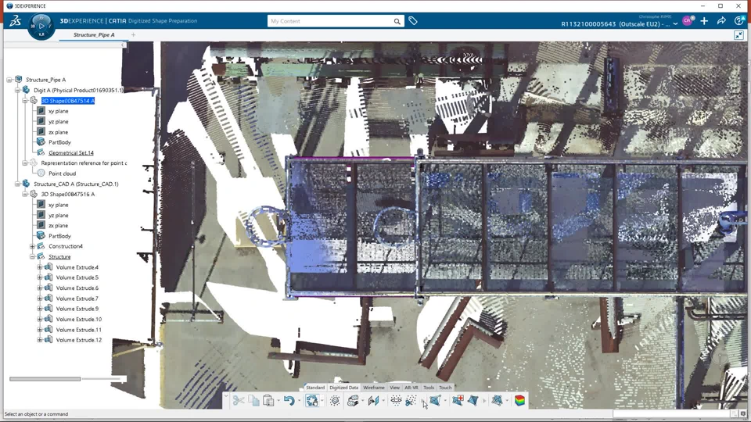Collapse the Structure_CAD A node
751x422 pixels.
[x=17, y=184]
